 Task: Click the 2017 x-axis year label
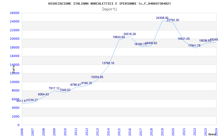[x=141, y=132]
